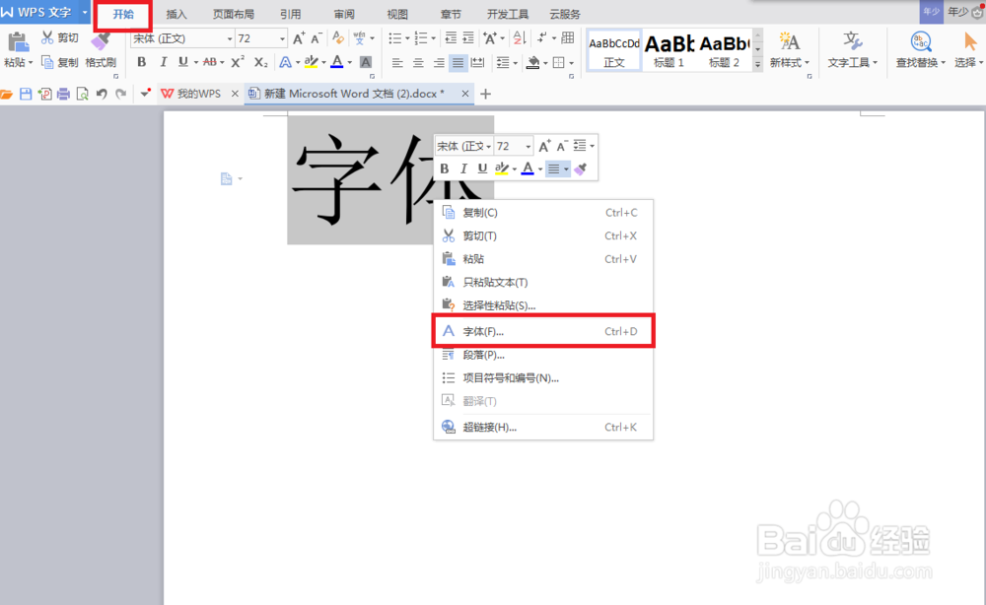Apply subscript X₂ formatting
The image size is (986, 605).
point(261,61)
